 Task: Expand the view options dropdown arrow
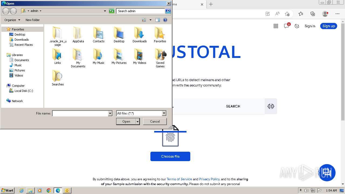click(x=150, y=20)
